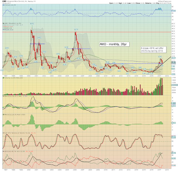
Task: Click the green MA(50) 4.91 legend entry
Action: (x=7, y=28)
